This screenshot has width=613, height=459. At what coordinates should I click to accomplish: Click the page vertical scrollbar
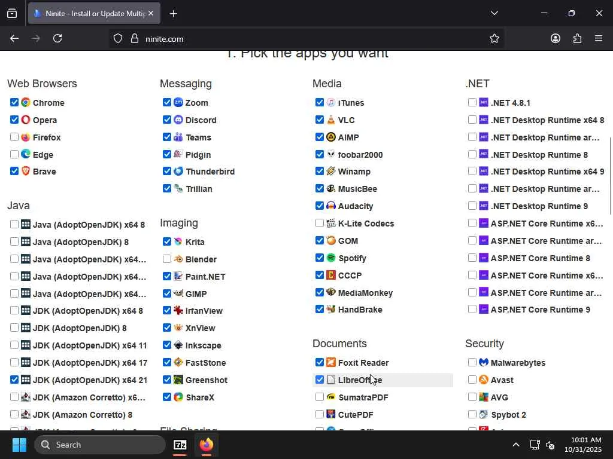click(610, 176)
